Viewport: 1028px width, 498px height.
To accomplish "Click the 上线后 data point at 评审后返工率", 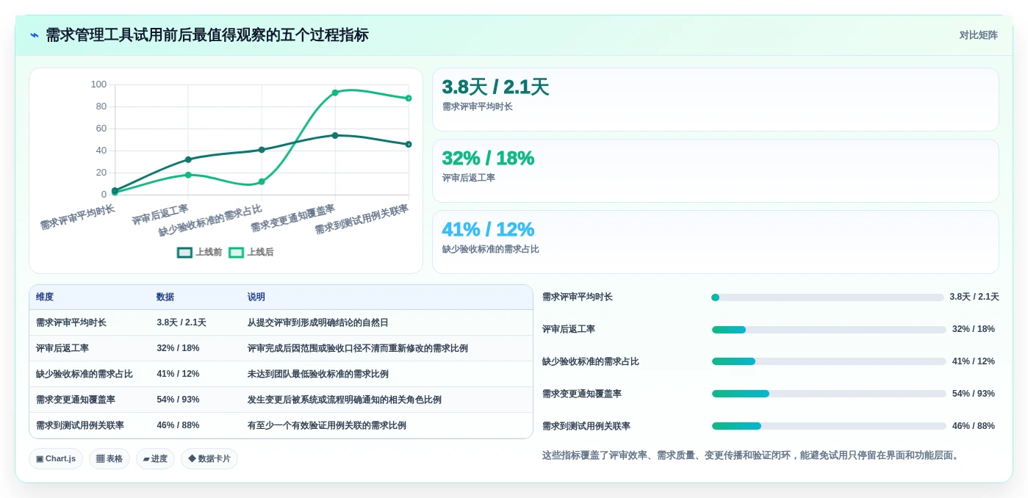I will [188, 175].
